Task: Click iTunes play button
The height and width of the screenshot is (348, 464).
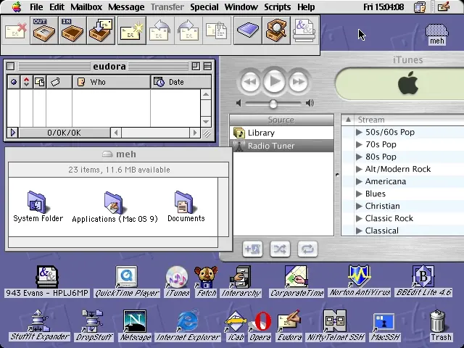Action: (274, 81)
